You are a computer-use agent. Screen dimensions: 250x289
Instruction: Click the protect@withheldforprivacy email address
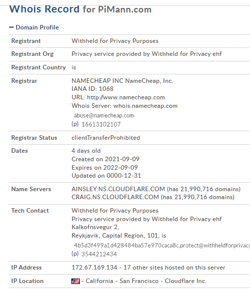[x=162, y=245]
